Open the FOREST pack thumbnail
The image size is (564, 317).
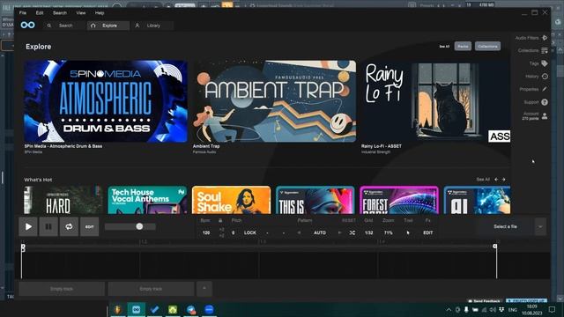[x=399, y=200]
